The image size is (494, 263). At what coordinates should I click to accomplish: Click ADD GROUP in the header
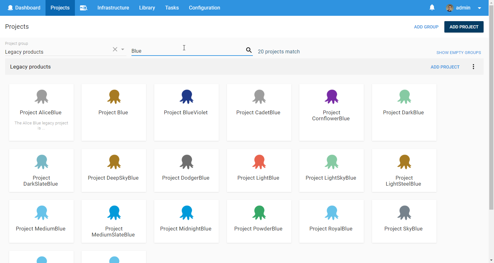[x=426, y=27]
